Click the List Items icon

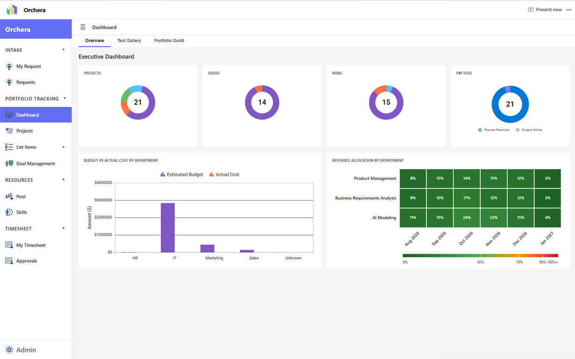(x=9, y=147)
